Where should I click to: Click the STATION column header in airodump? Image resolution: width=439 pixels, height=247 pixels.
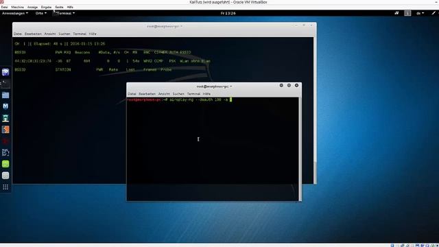(x=63, y=70)
